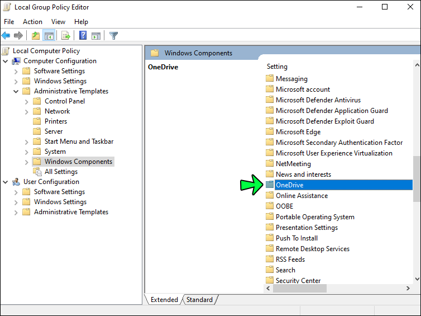Select Microsoft account folder in list
The width and height of the screenshot is (421, 316).
coord(303,89)
